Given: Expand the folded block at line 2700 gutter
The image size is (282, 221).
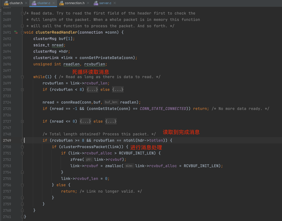Looking at the screenshot, I should (x=22, y=89).
